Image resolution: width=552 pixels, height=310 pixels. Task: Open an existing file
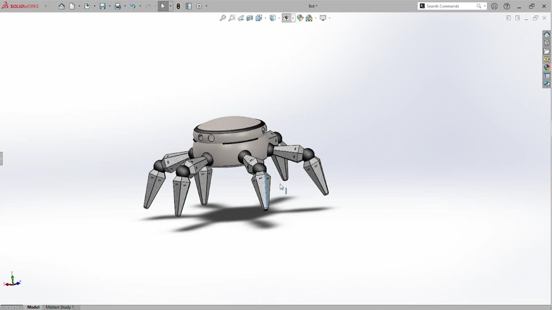[87, 6]
